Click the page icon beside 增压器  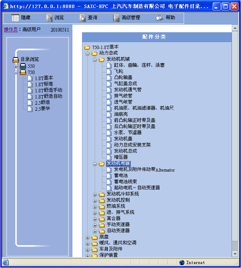[x=109, y=157]
